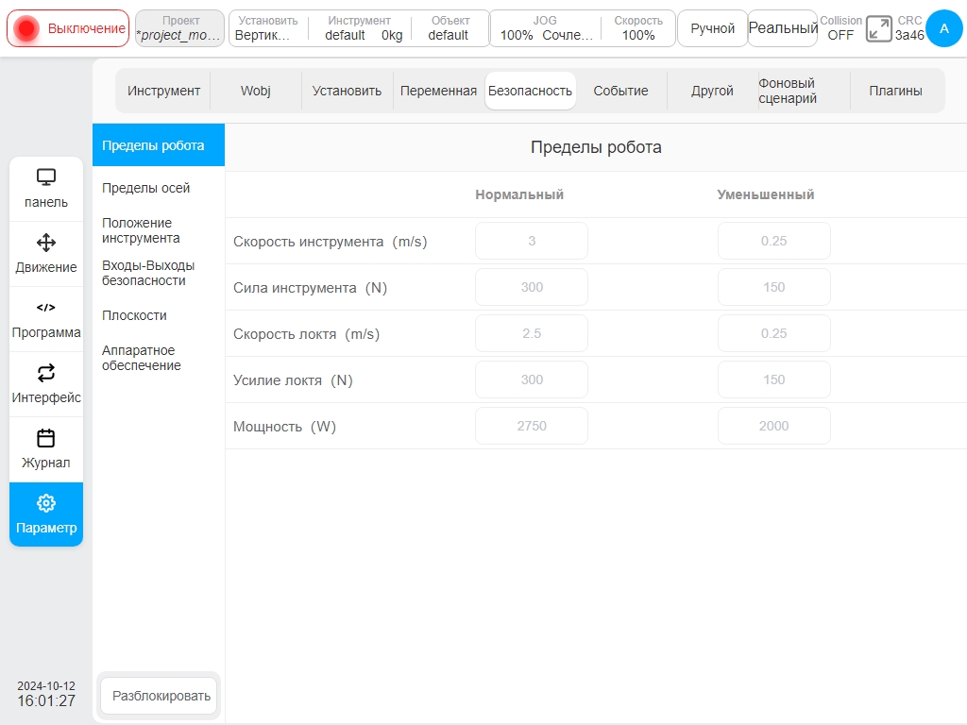Screen dimensions: 967x725
Task: Click the Скорость локтя (m/s) label
Action: point(307,334)
